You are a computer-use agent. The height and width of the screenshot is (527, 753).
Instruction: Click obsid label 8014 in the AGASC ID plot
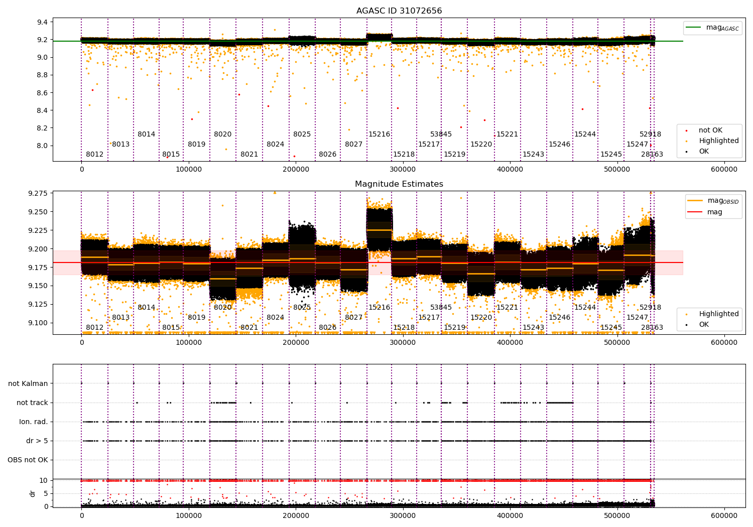pyautogui.click(x=147, y=135)
